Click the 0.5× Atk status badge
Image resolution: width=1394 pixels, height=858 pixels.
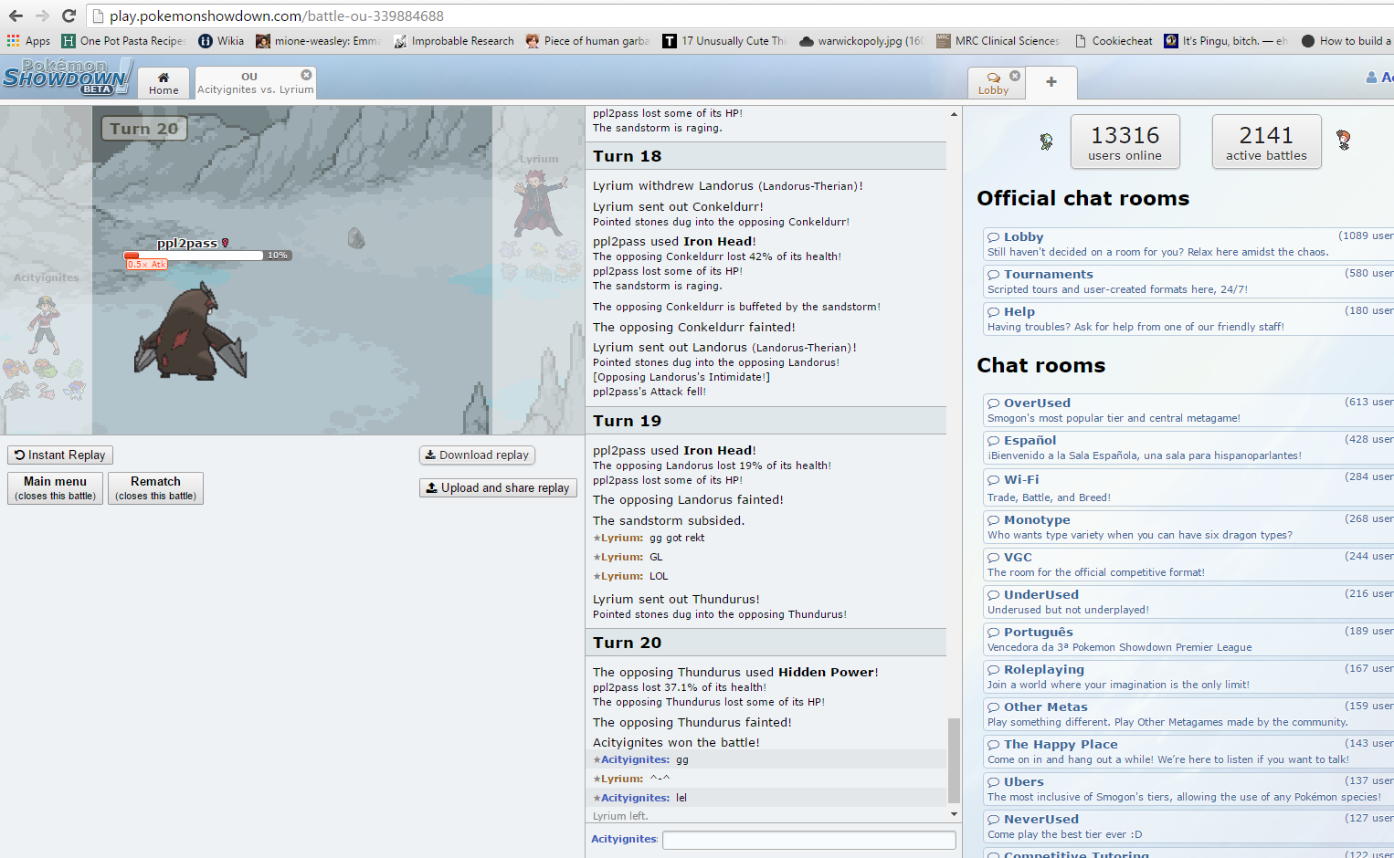147,265
